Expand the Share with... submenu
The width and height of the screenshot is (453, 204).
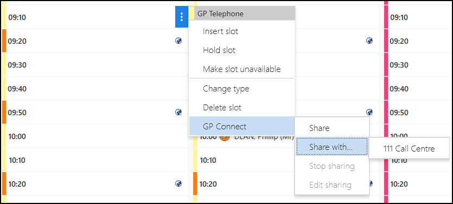coord(332,147)
